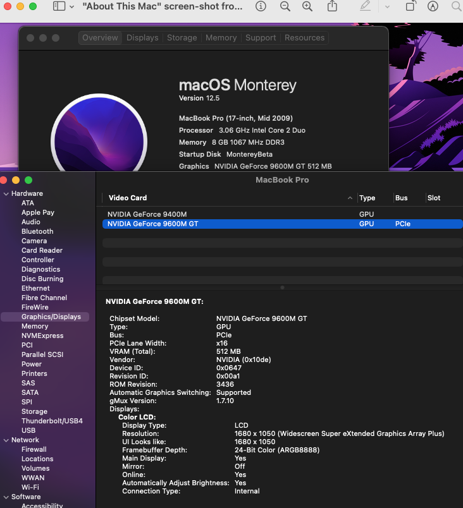Select Parallel SCSI in the sidebar

coord(42,354)
